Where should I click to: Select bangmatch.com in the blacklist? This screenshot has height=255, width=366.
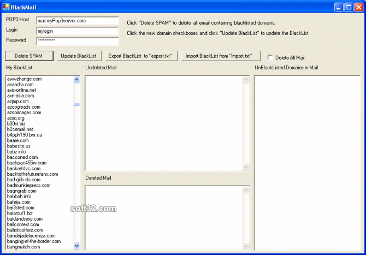coord(23,247)
